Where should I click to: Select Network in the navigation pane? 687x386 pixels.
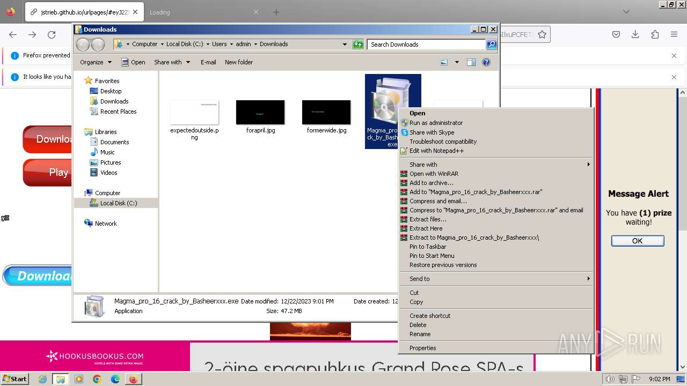click(106, 224)
